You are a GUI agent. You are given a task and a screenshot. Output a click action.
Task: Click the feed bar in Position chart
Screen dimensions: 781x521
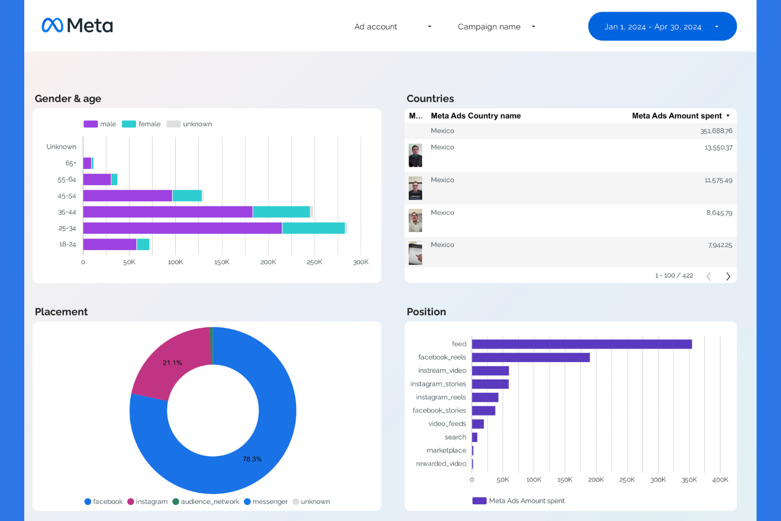click(x=582, y=344)
